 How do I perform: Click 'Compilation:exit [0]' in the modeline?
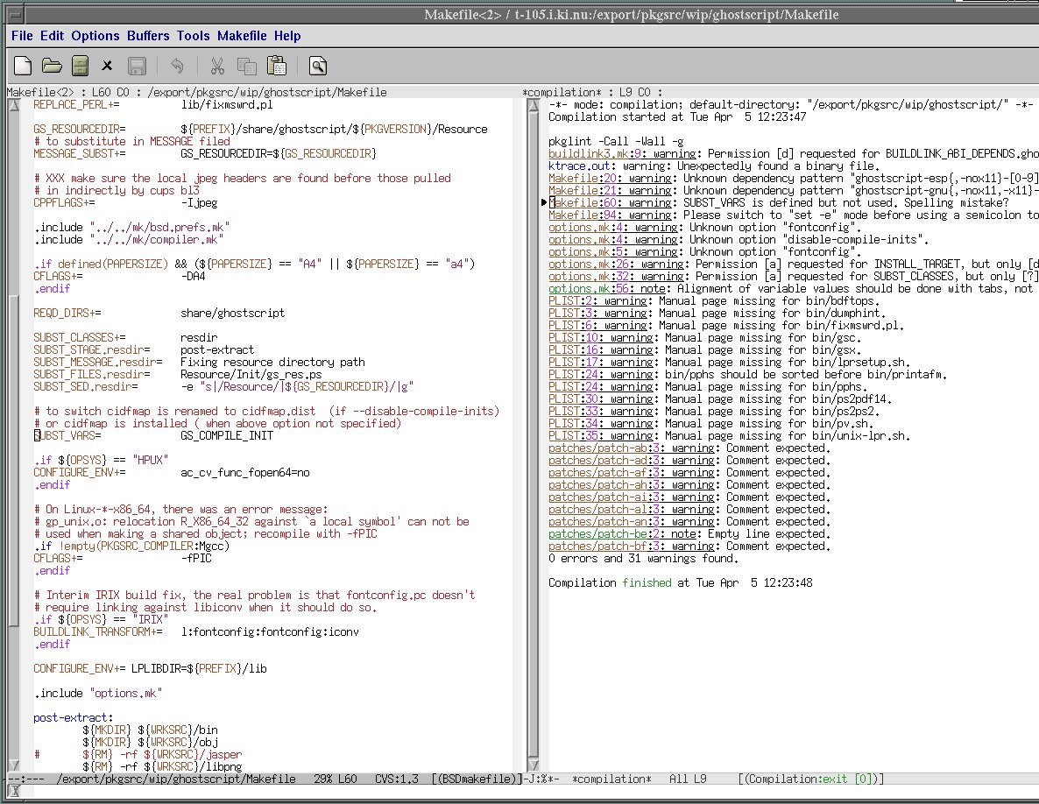click(x=809, y=779)
